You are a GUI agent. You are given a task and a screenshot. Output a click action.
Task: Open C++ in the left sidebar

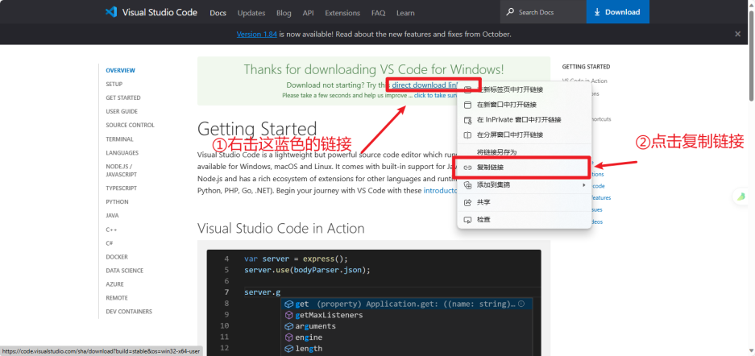pyautogui.click(x=111, y=230)
